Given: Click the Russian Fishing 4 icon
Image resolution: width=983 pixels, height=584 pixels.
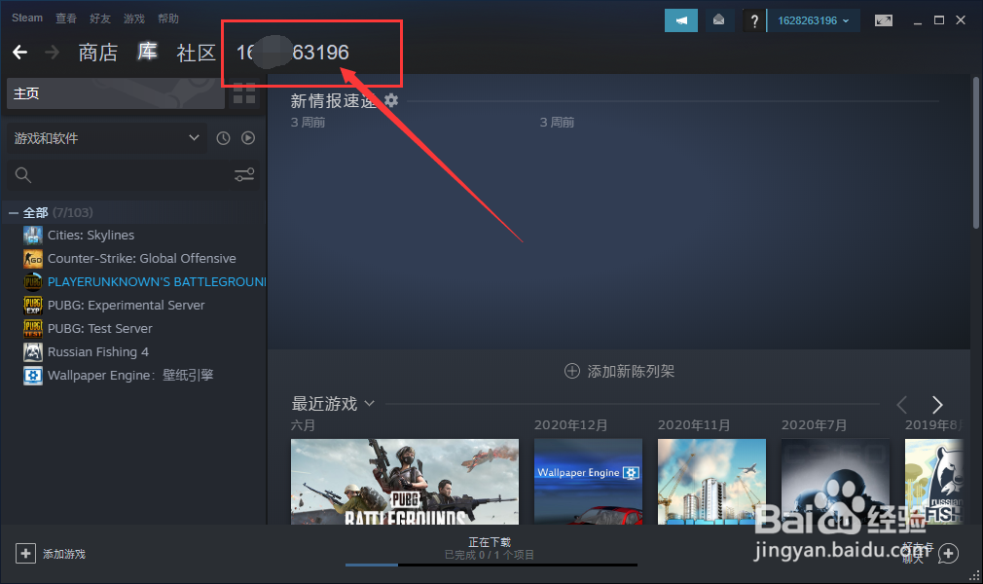Looking at the screenshot, I should point(32,352).
